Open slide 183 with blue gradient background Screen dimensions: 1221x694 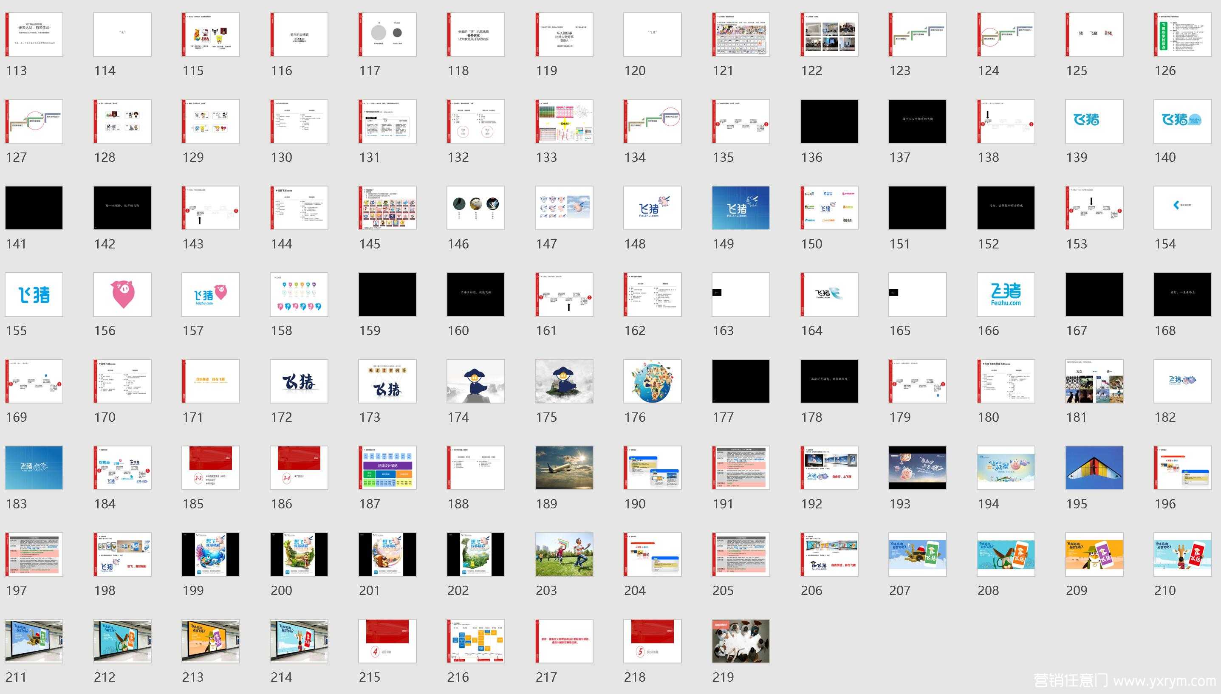click(x=34, y=468)
